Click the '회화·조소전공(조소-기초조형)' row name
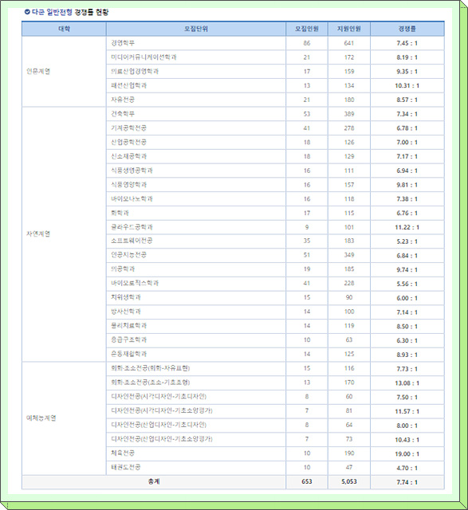Viewport: 468px width, 510px height. pos(151,382)
